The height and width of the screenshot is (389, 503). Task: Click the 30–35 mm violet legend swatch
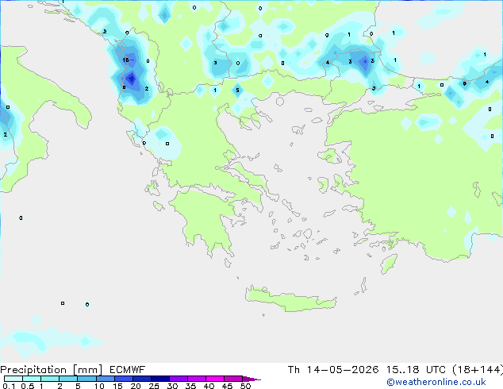179,379
